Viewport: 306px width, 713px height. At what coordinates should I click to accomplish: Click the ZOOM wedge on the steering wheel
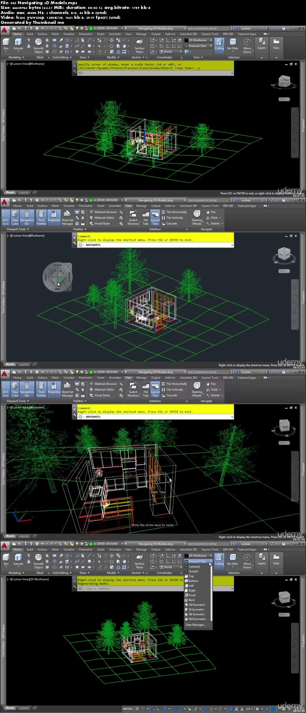coord(57,265)
